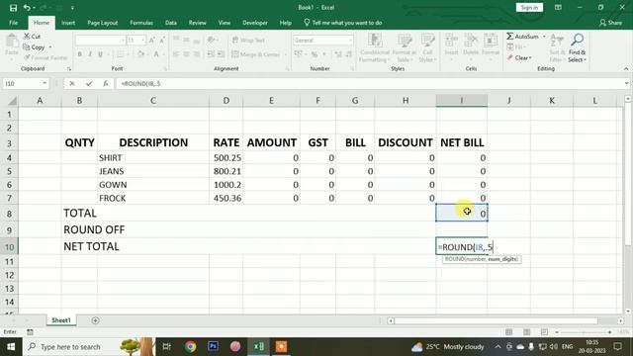Open Chrome from the taskbar
The image size is (633, 356).
(190, 347)
